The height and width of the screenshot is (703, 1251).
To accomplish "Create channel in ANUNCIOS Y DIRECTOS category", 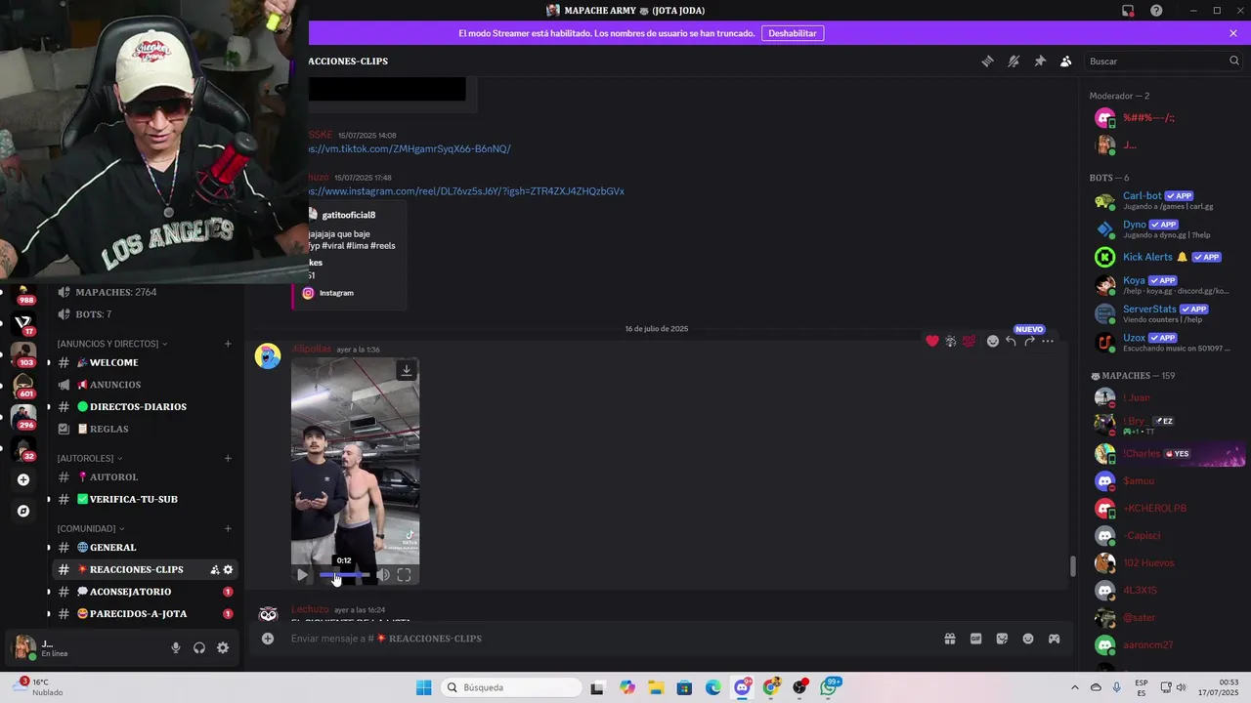I will 228,344.
